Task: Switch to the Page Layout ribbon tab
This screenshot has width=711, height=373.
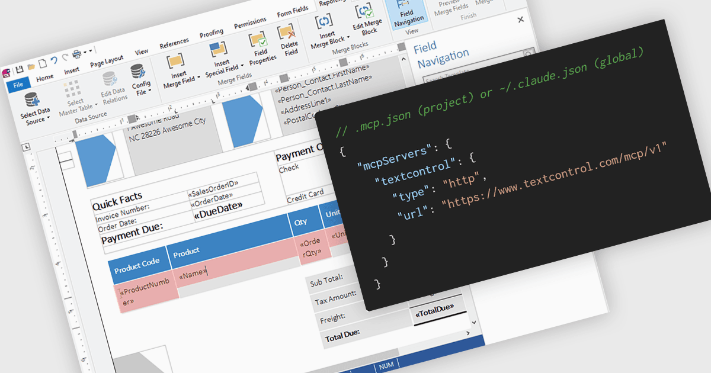Action: pyautogui.click(x=107, y=61)
